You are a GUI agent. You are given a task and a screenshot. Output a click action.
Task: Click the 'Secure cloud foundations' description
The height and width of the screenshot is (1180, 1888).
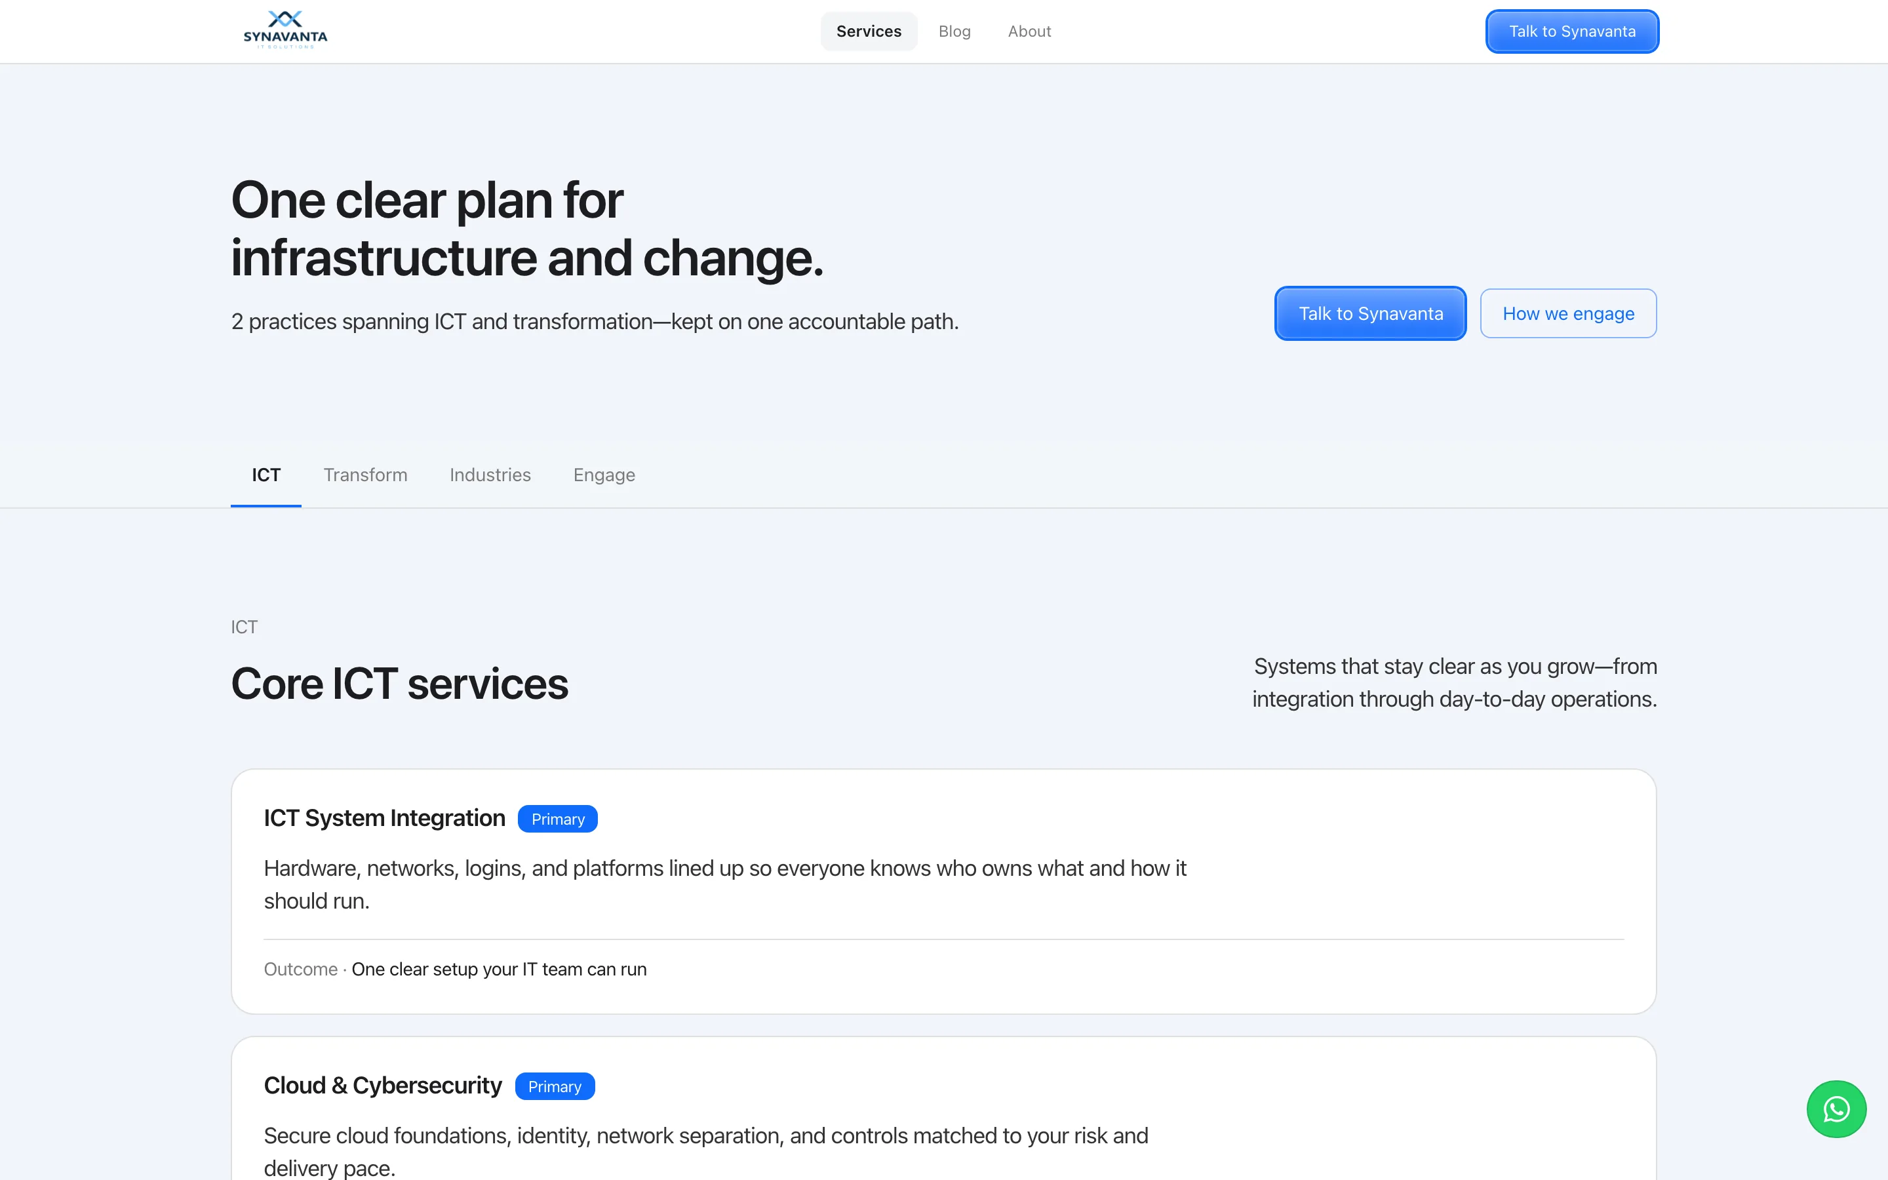coord(706,1152)
